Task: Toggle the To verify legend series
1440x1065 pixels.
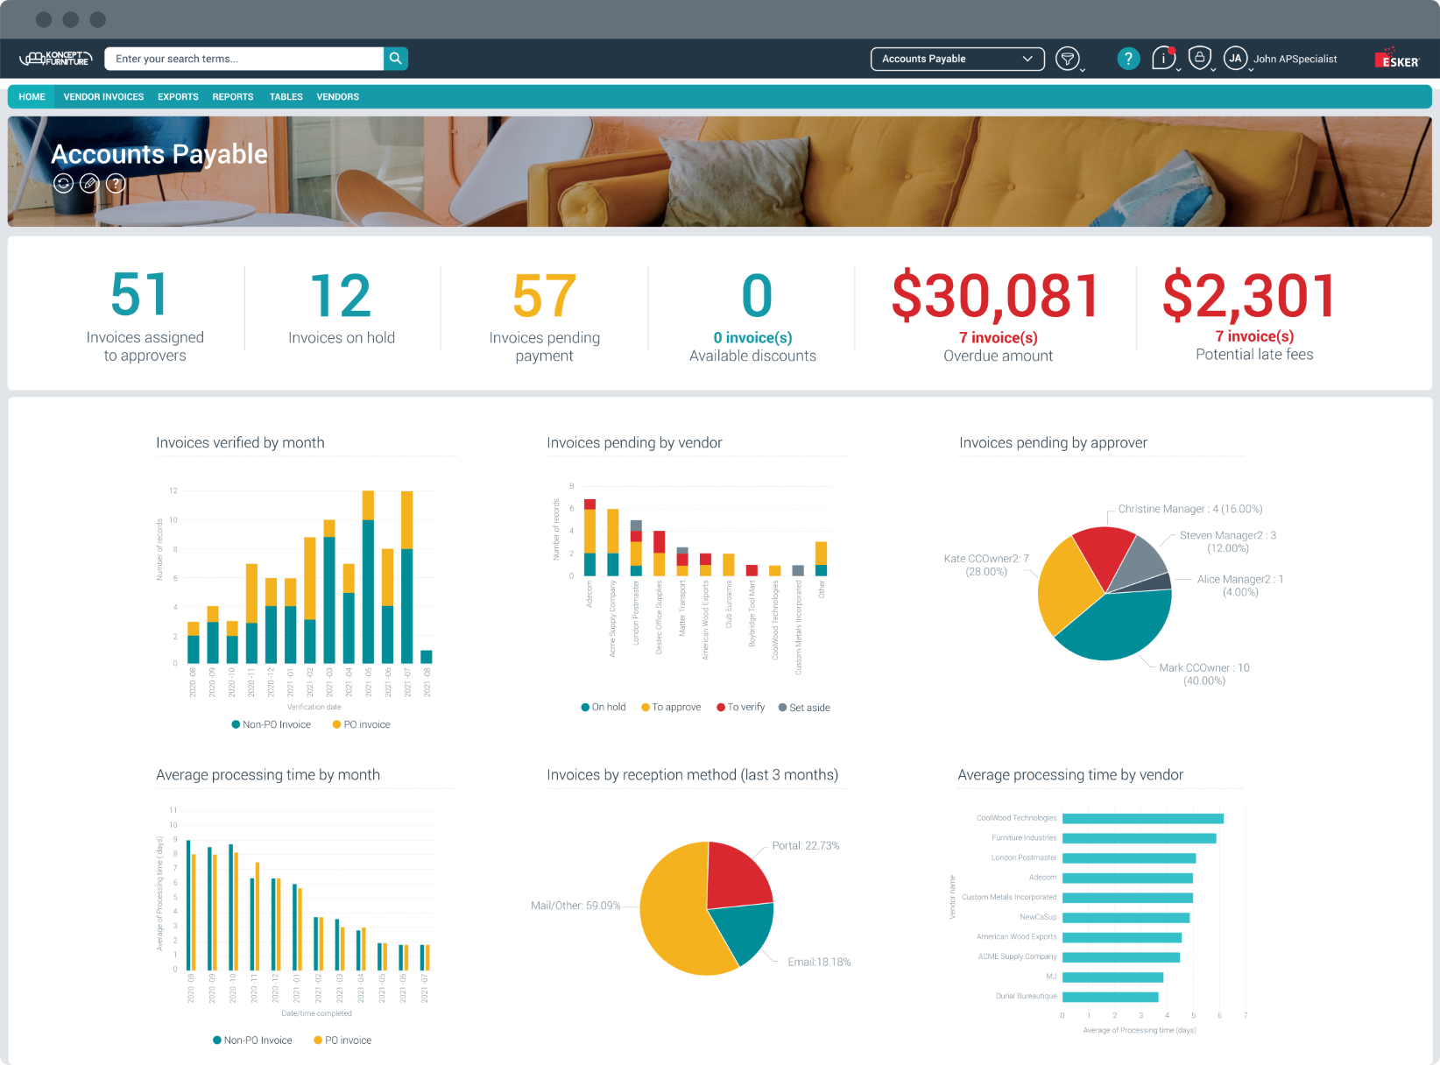Action: tap(741, 708)
